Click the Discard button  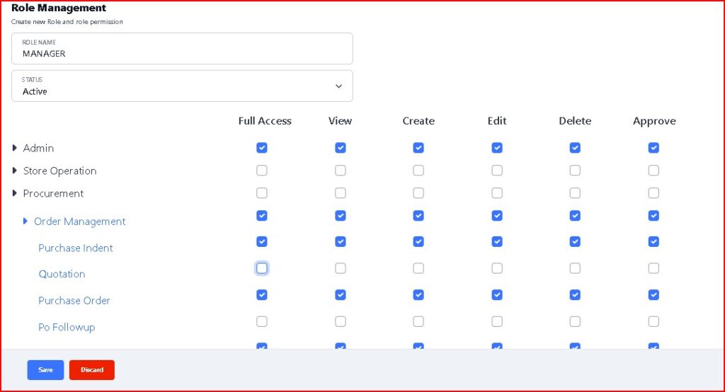point(92,370)
